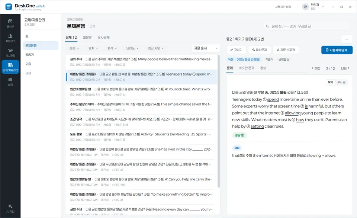
Task: Click the 정답 ③ answer badge
Action: tap(239, 135)
